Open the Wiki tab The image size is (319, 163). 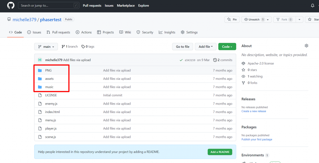click(x=125, y=32)
